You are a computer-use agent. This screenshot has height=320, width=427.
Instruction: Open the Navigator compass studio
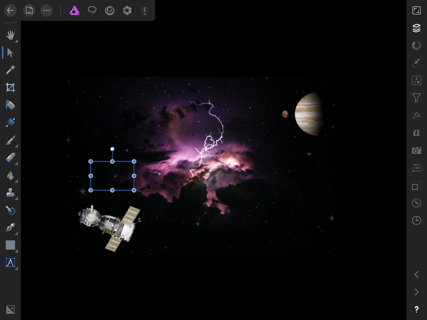pos(417,203)
